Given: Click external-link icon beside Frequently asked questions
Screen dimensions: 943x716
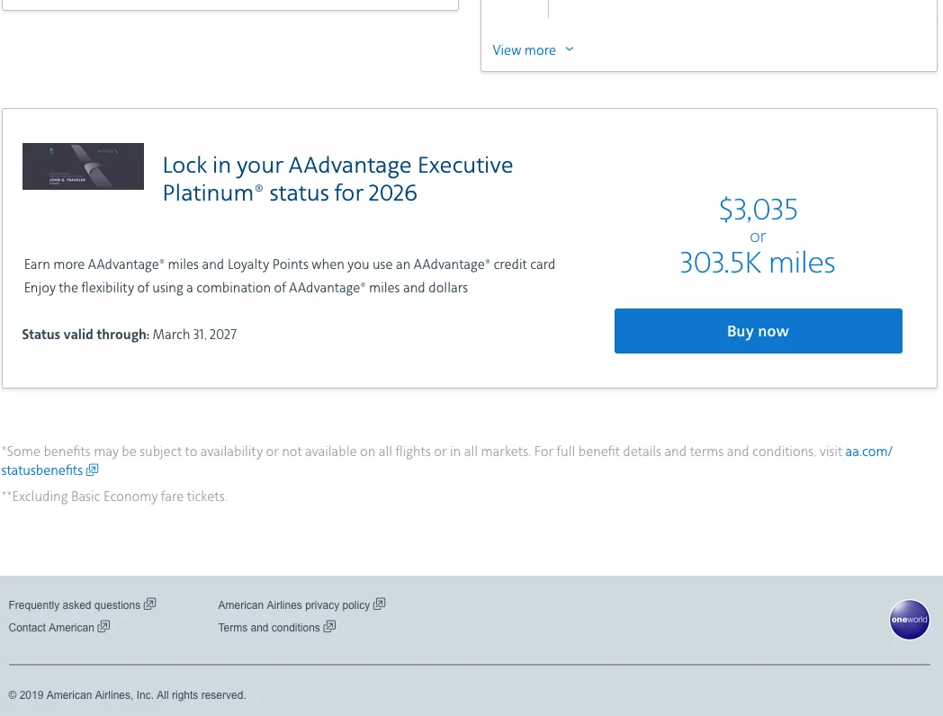Looking at the screenshot, I should coord(150,604).
